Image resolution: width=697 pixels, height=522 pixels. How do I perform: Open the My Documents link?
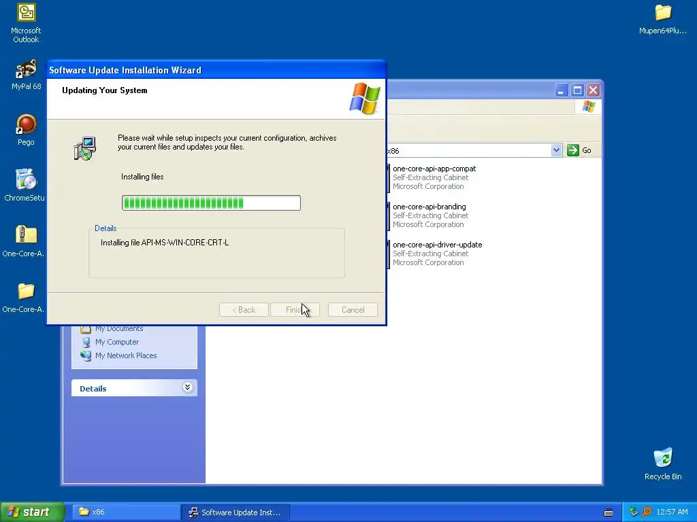click(119, 329)
